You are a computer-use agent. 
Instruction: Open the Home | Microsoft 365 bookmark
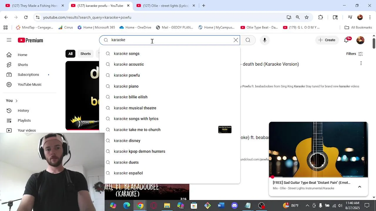(x=96, y=28)
